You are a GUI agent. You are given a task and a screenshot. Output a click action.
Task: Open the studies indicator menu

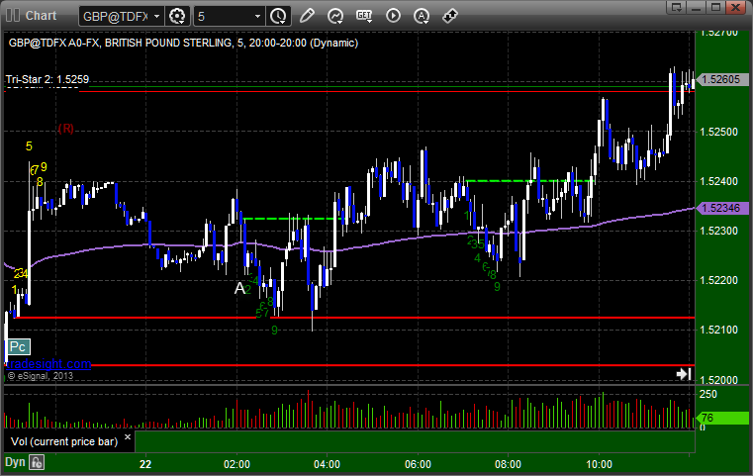pos(335,16)
